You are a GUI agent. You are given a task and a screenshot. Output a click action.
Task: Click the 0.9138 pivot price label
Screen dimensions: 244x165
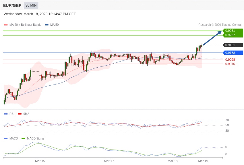233,53
